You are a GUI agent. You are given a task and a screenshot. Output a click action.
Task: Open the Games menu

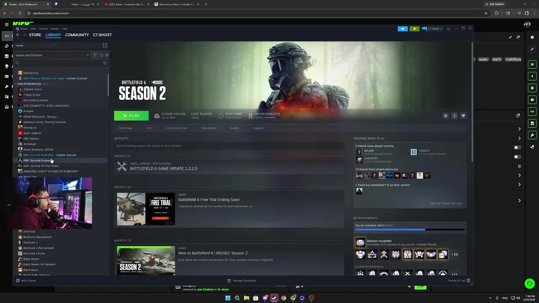click(55, 29)
